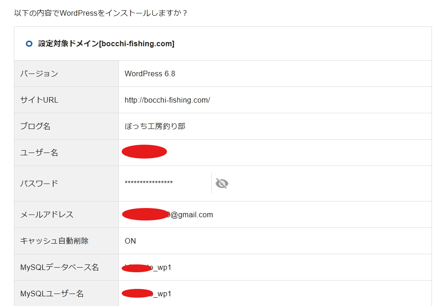Click the gmail.com email address value
This screenshot has width=444, height=306.
[x=191, y=215]
